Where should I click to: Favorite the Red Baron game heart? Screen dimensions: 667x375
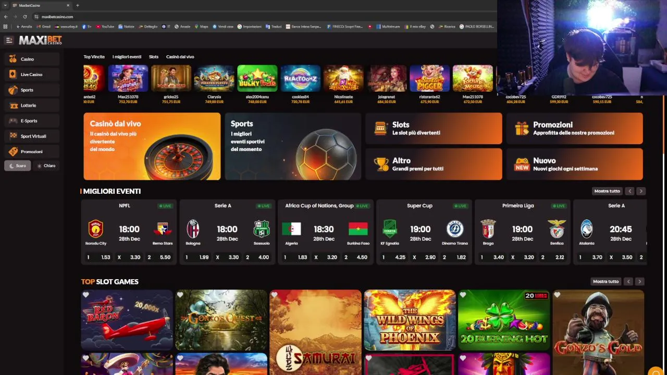click(86, 295)
